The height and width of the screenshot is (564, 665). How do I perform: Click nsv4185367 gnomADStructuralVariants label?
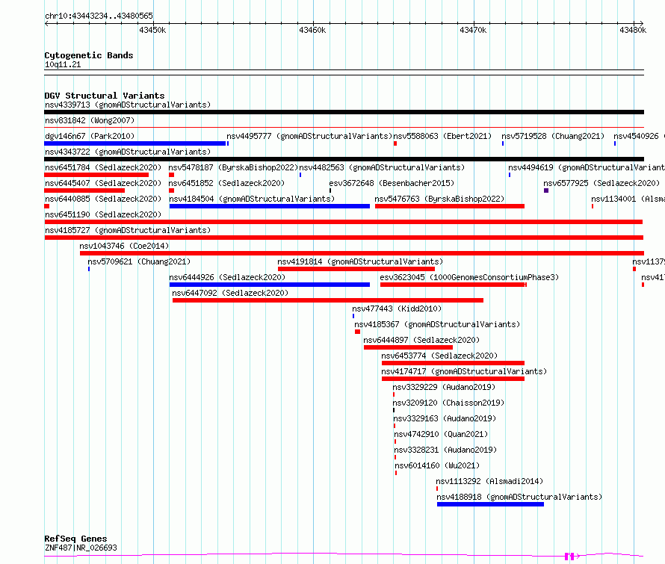click(437, 324)
